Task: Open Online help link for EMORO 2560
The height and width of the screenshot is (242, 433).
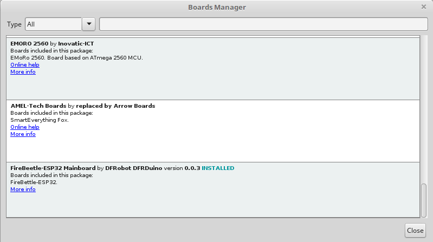Action: pyautogui.click(x=25, y=65)
